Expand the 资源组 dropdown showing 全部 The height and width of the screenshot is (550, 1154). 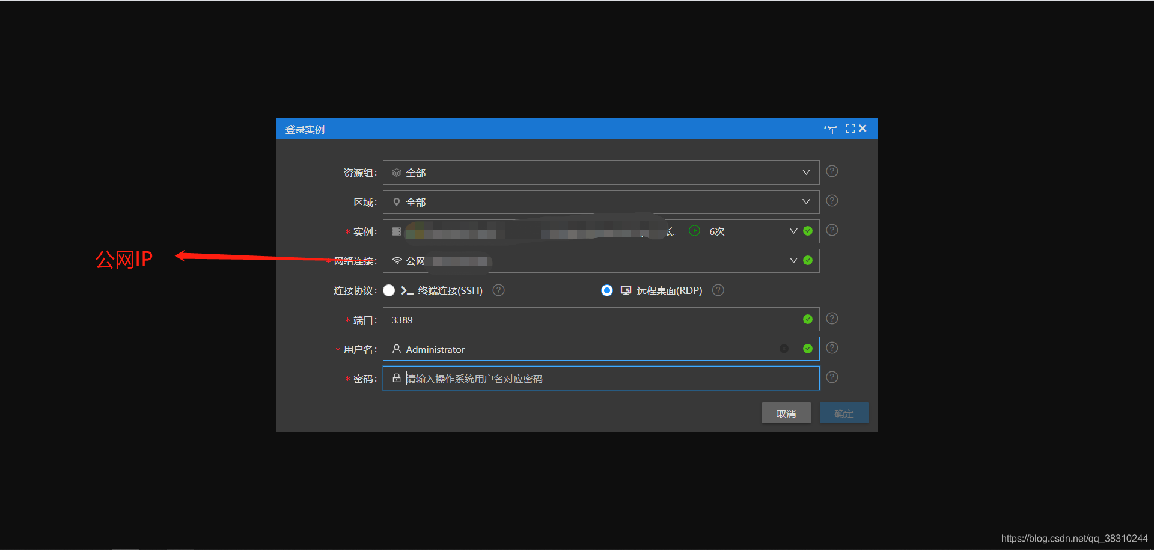[601, 173]
